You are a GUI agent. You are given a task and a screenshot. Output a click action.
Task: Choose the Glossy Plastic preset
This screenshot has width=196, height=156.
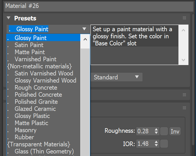pos(43,116)
